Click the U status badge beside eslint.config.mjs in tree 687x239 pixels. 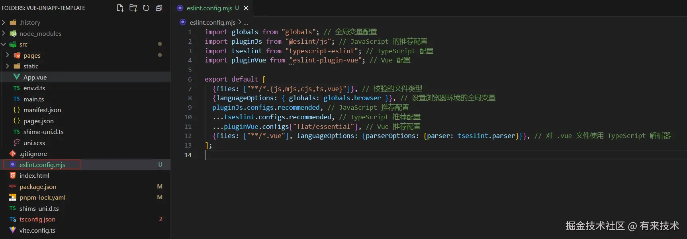(160, 165)
